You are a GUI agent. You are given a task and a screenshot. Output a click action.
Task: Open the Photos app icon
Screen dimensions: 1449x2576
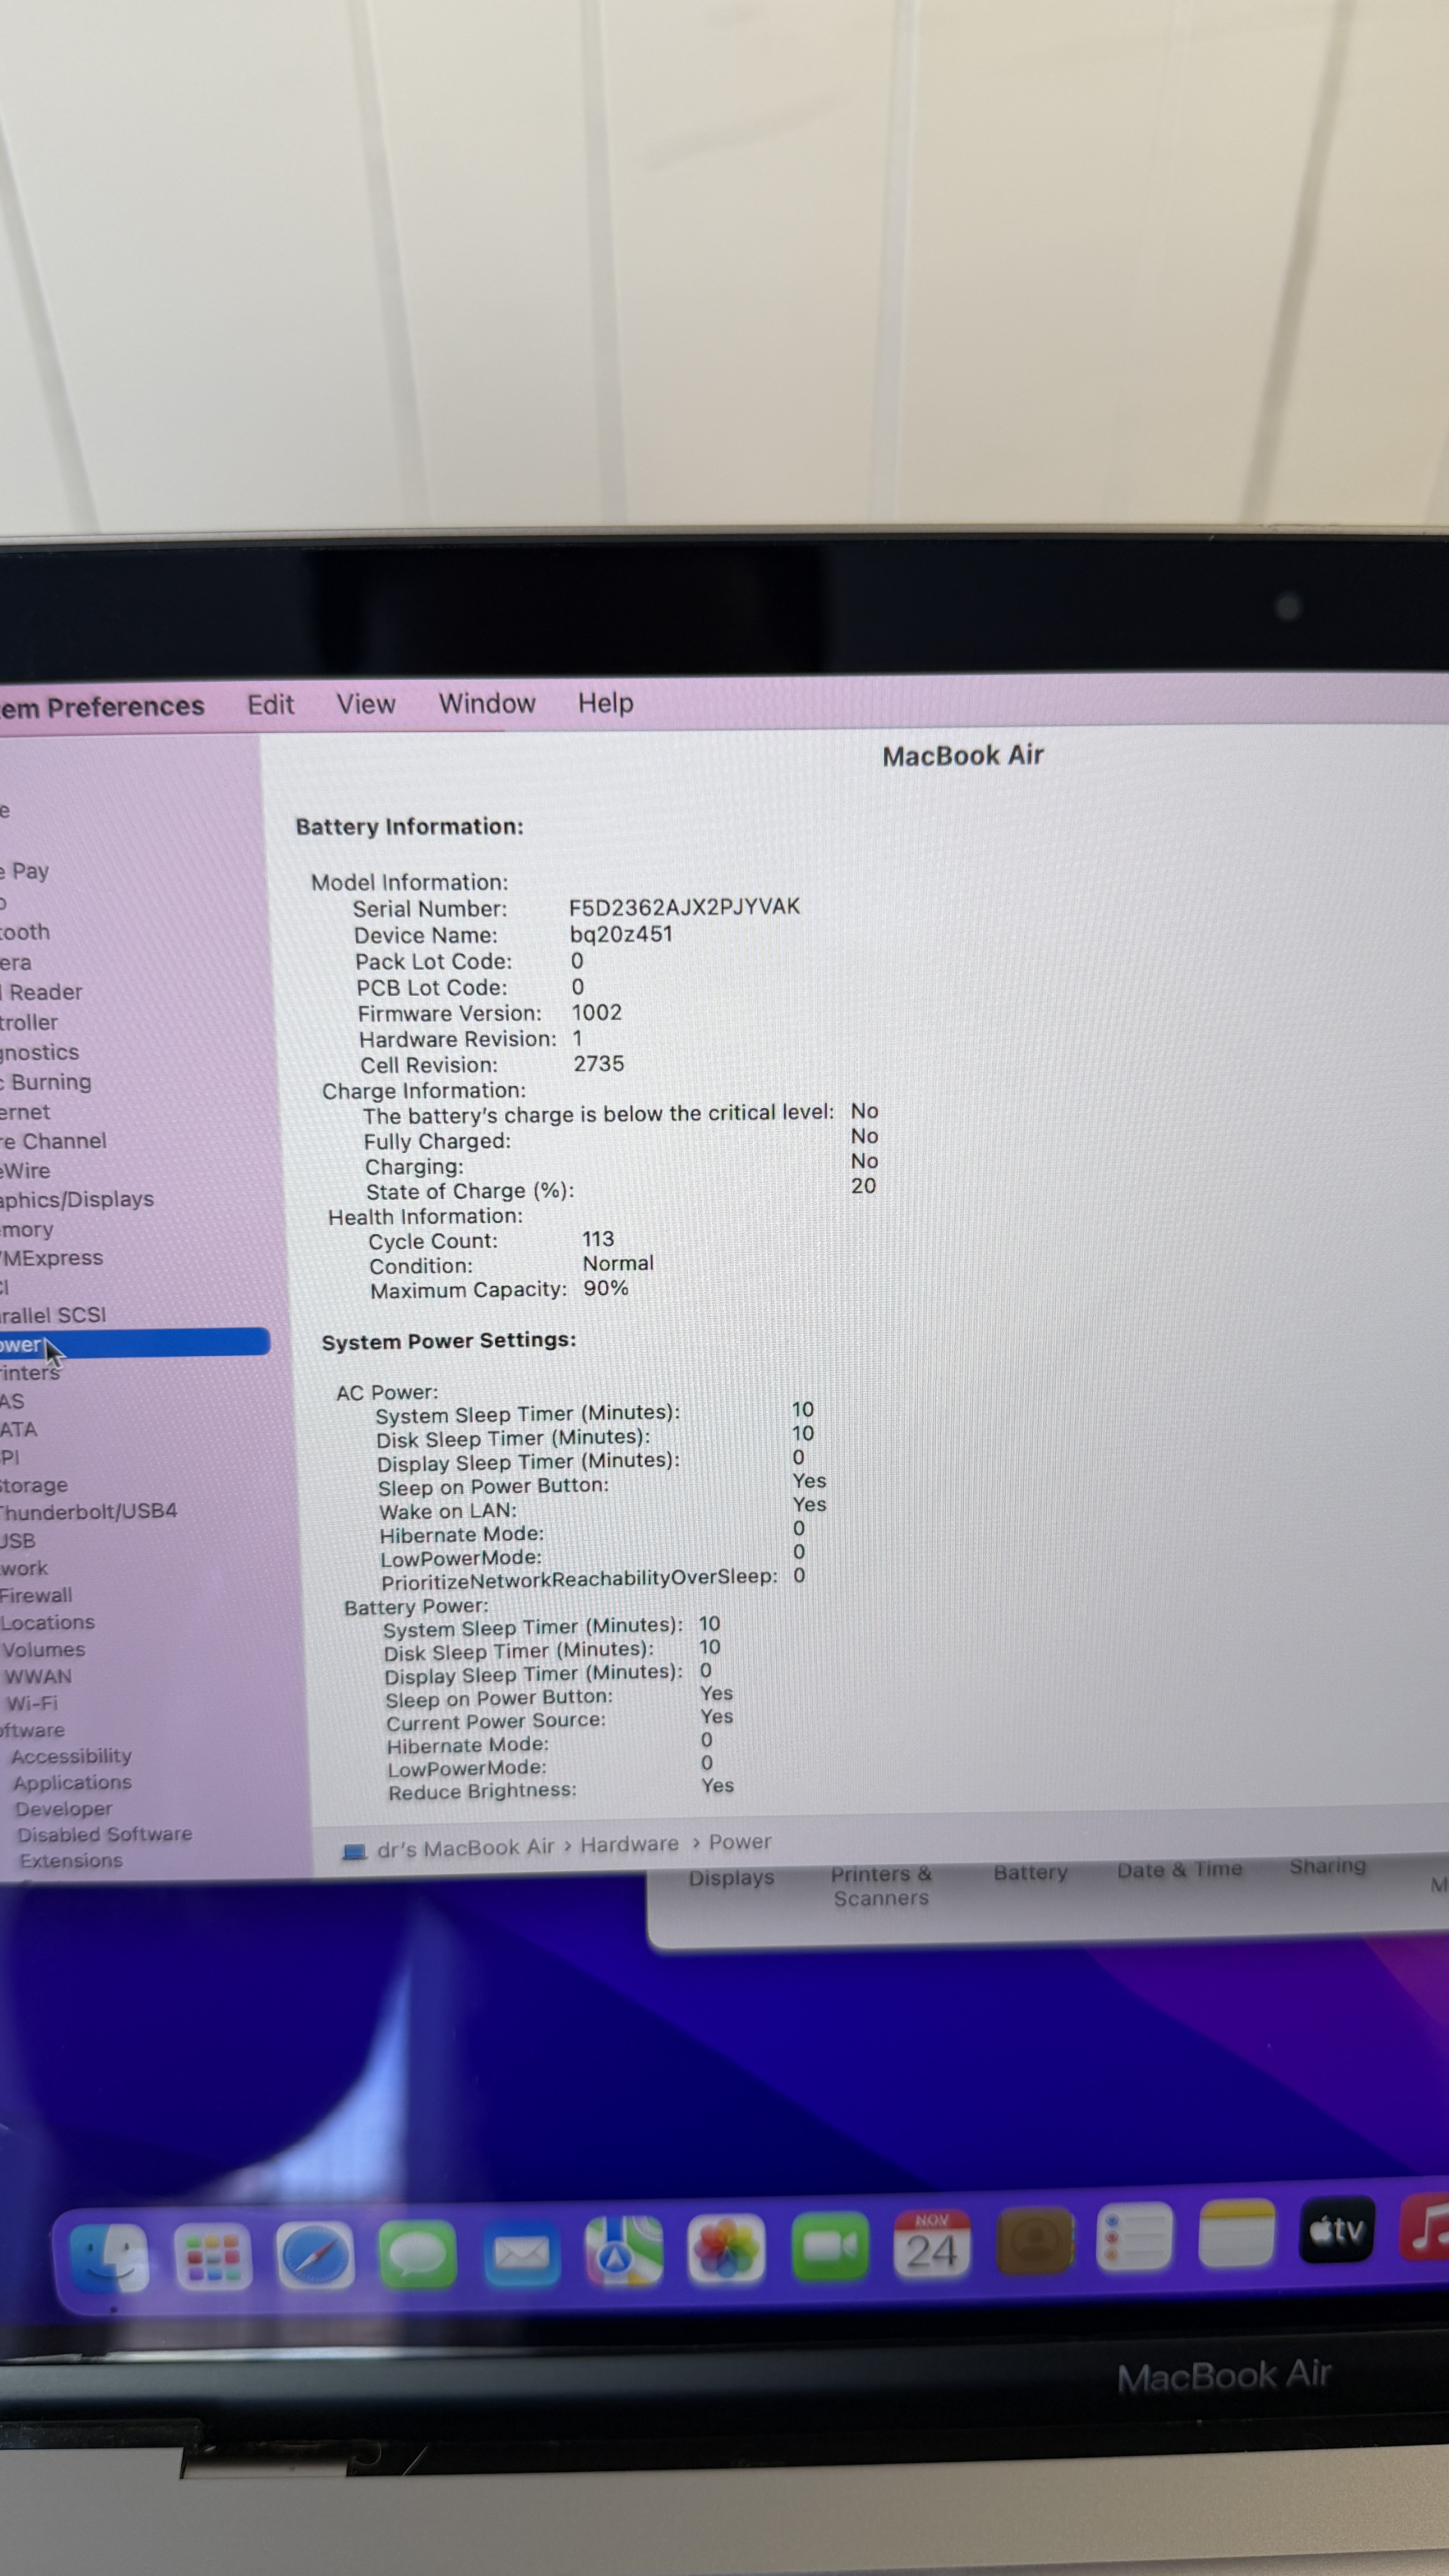(726, 2249)
